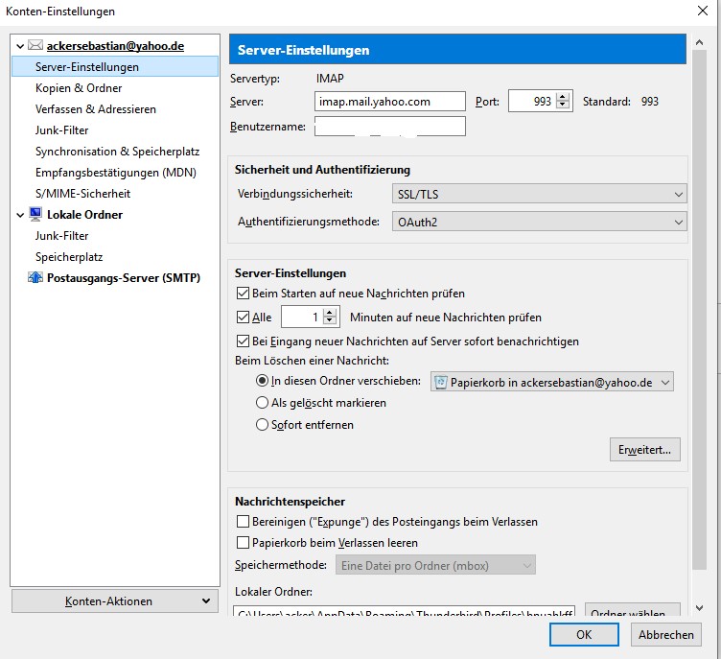Click the Server-Einstellungen blue header

tap(457, 49)
